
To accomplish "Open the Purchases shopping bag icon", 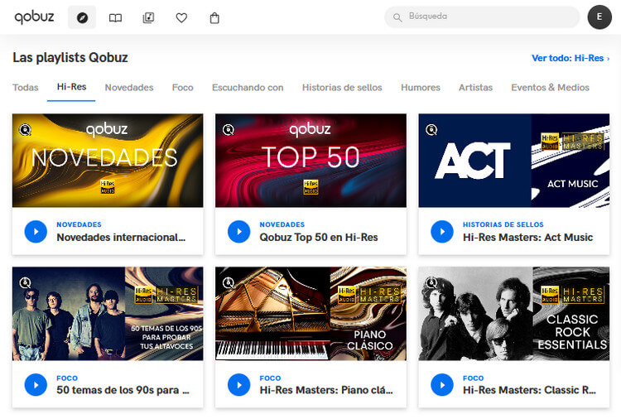I will coord(214,18).
